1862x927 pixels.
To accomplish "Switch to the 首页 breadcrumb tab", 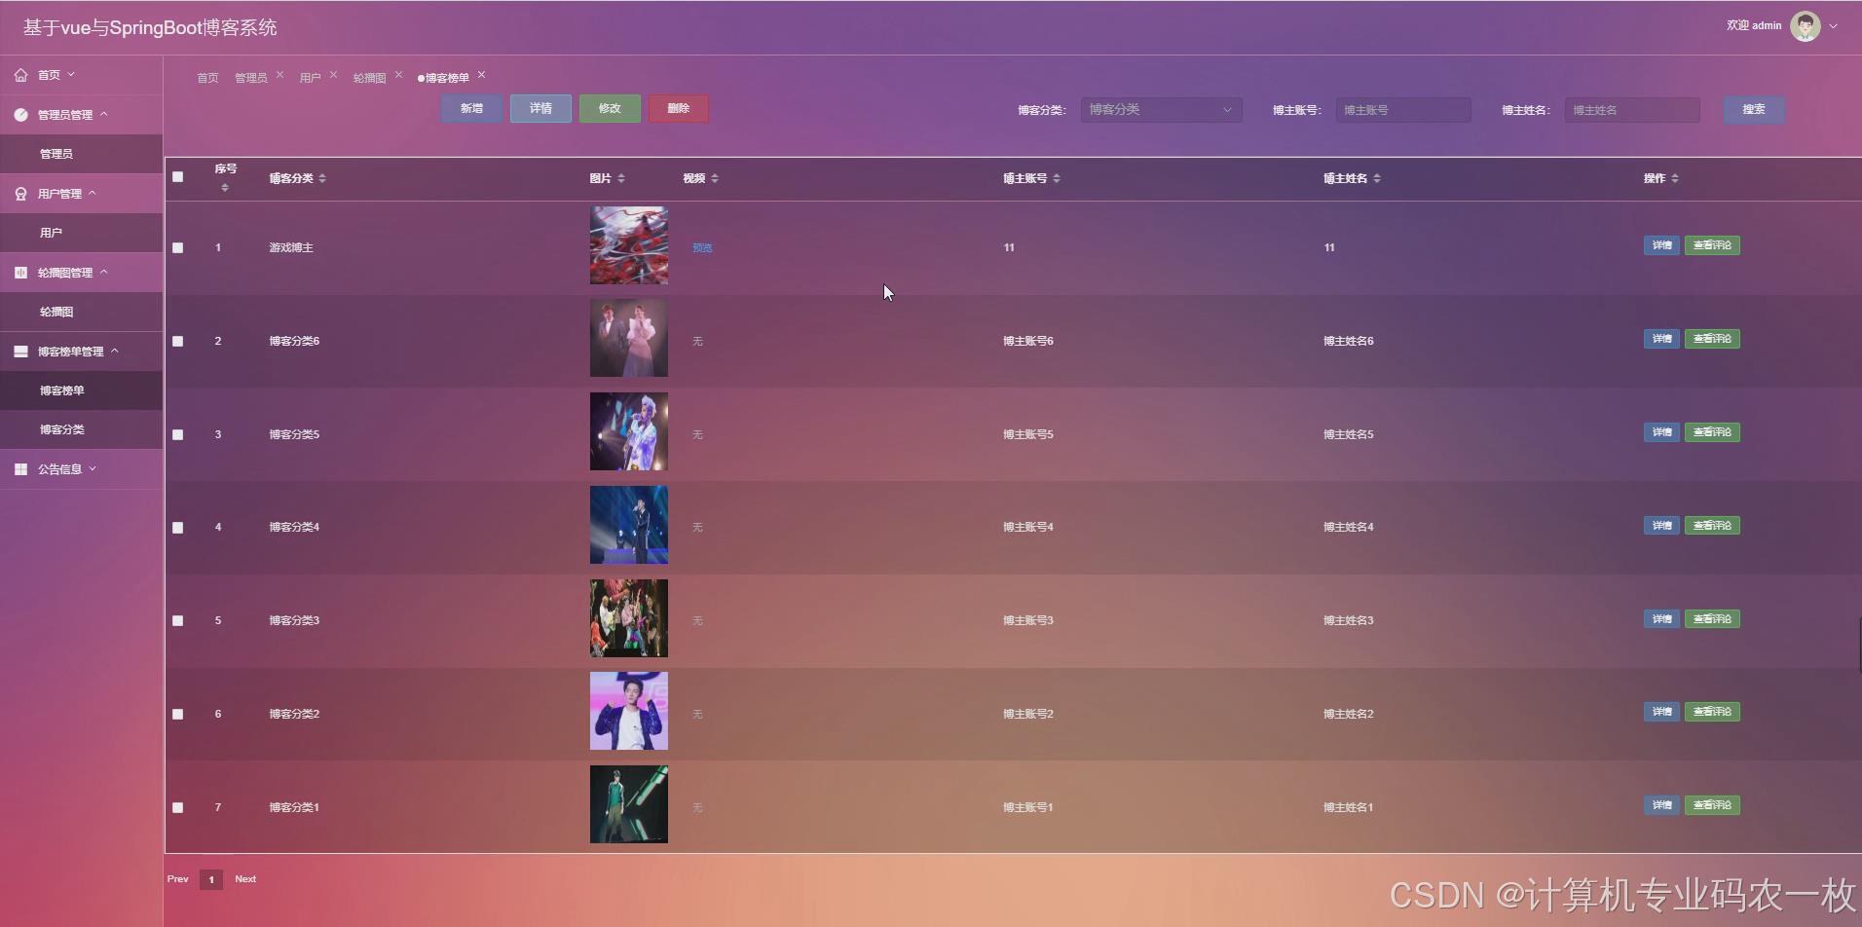I will pos(207,78).
